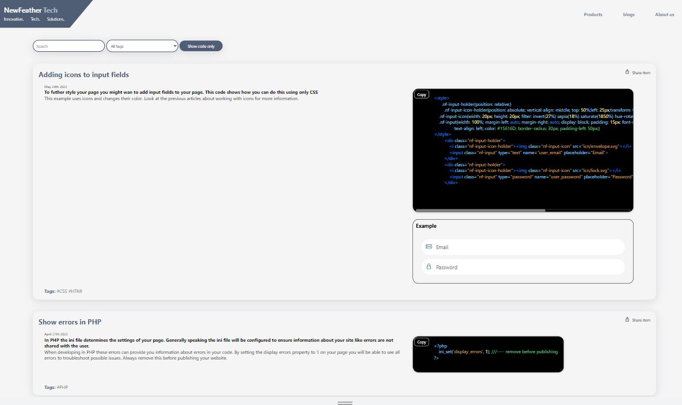Select the #PHP tag

[62, 387]
